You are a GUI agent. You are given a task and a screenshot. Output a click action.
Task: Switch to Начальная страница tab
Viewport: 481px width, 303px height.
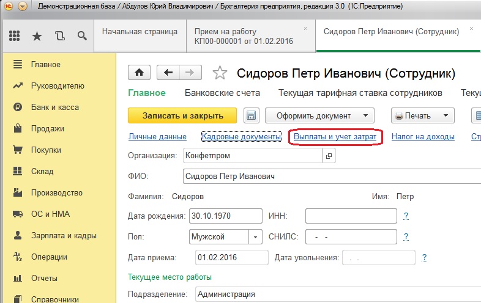pos(140,31)
